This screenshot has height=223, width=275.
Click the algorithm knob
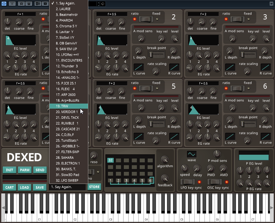165,159
